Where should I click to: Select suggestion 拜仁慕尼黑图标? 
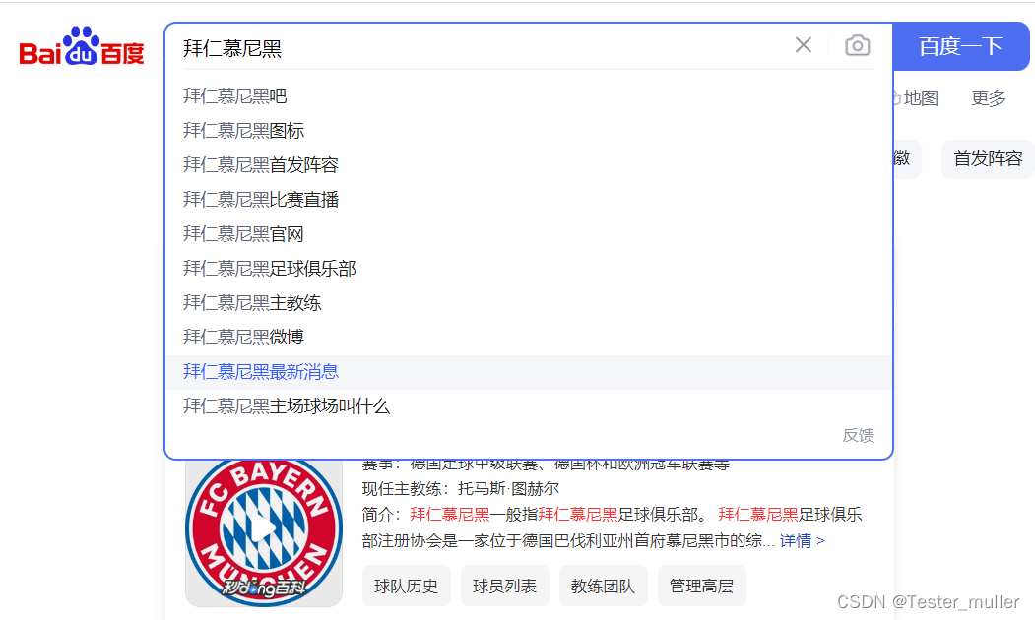tap(528, 131)
